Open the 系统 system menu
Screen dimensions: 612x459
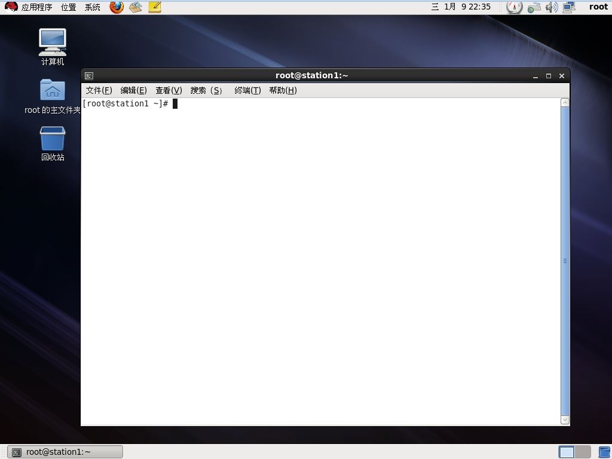click(93, 7)
